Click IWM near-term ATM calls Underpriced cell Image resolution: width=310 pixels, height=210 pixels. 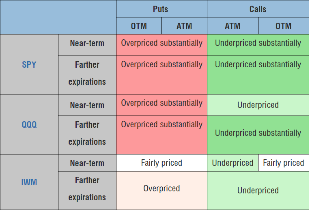[x=232, y=163]
